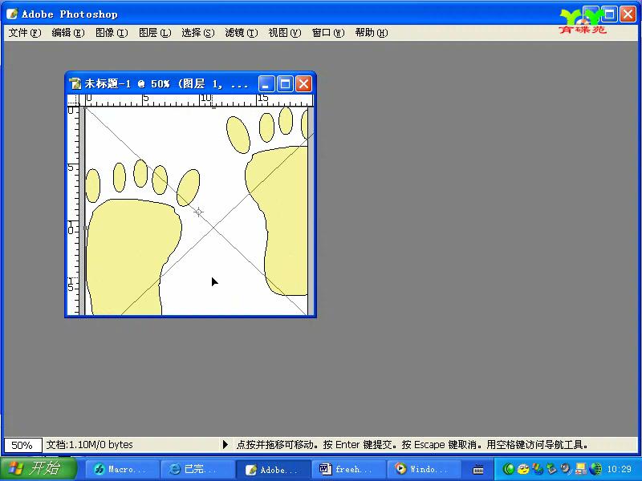642x481 pixels.
Task: Click the Windows flag globe tray icon
Action: (537, 469)
